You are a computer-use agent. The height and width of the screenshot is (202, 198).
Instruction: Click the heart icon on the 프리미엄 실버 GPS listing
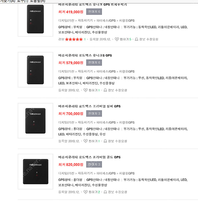(86, 141)
